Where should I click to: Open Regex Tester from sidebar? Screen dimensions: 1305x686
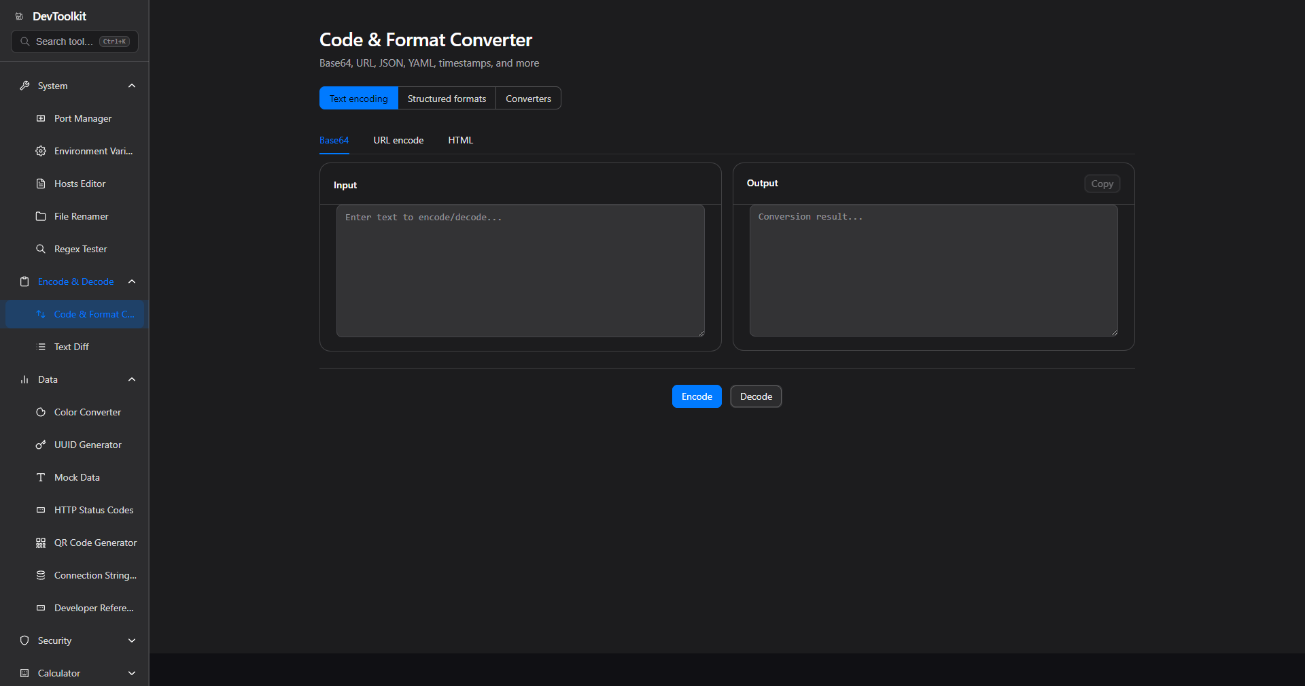click(x=75, y=249)
